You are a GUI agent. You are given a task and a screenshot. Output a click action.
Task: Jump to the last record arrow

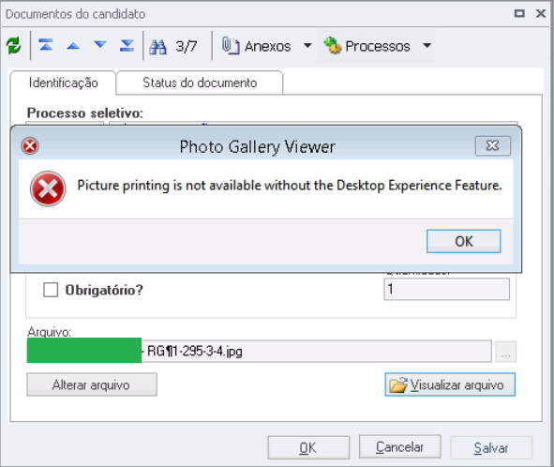(127, 45)
